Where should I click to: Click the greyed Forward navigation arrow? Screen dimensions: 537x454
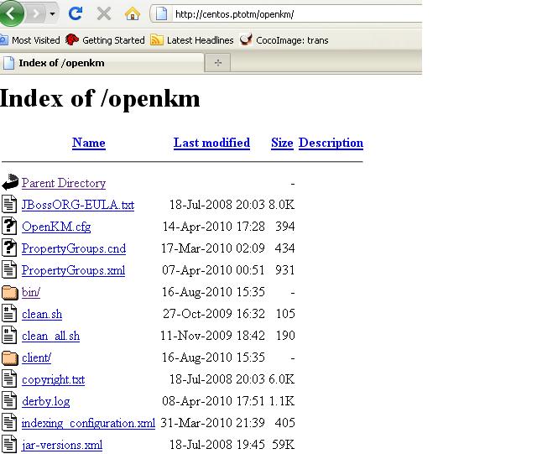[x=36, y=13]
